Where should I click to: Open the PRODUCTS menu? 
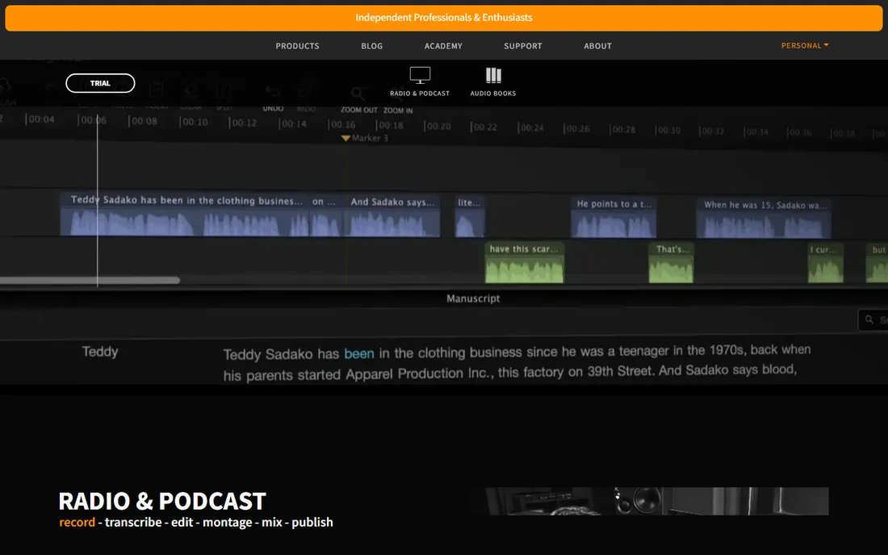297,46
